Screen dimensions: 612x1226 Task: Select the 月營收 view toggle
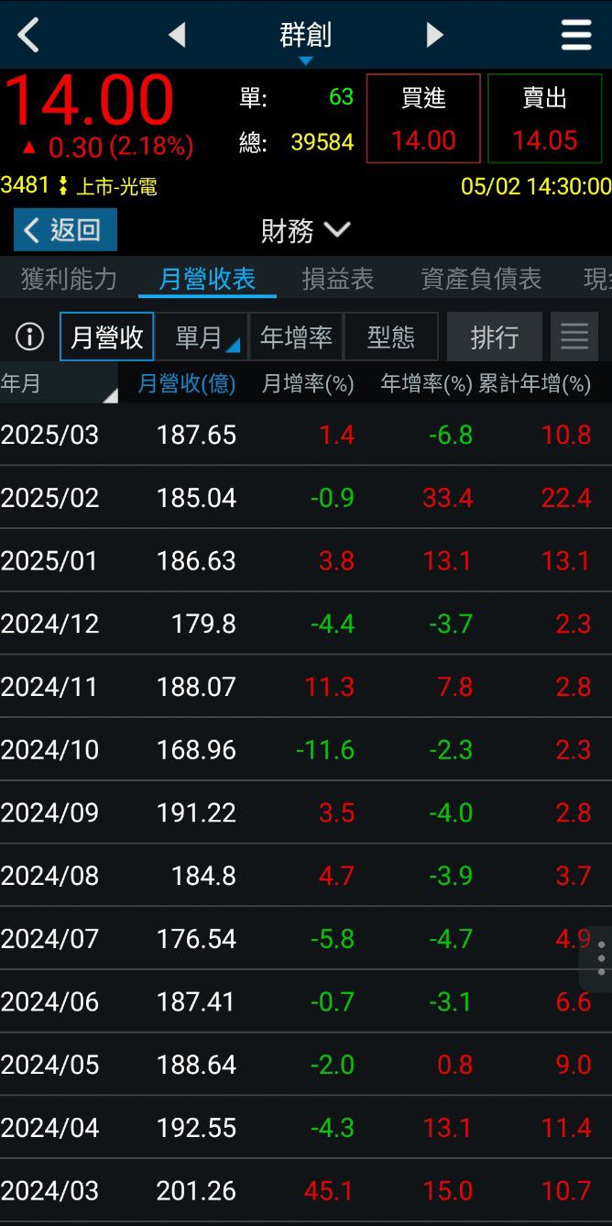107,337
